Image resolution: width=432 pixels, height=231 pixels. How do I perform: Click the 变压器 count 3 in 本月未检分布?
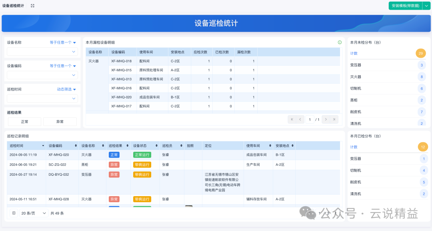coord(422,65)
